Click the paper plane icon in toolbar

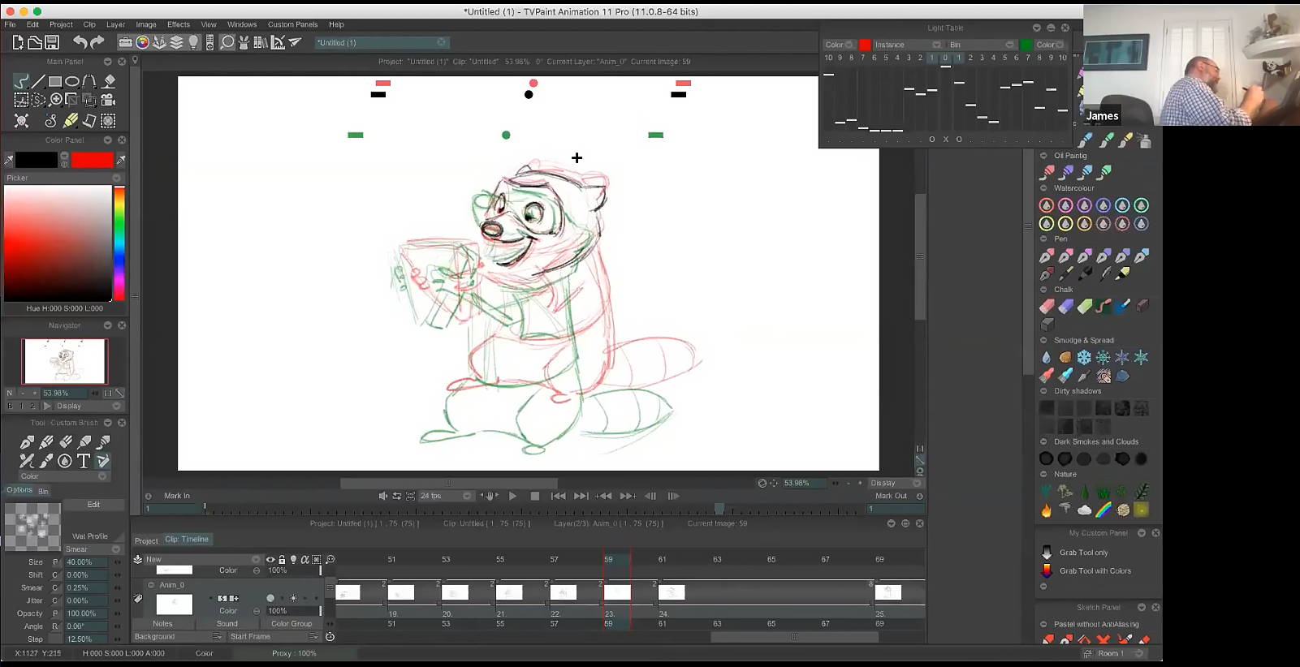click(x=295, y=42)
